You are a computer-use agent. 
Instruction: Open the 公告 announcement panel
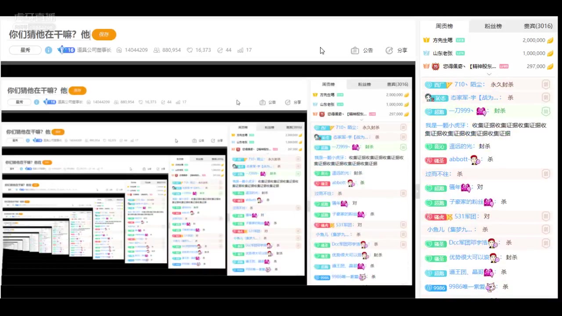click(362, 50)
